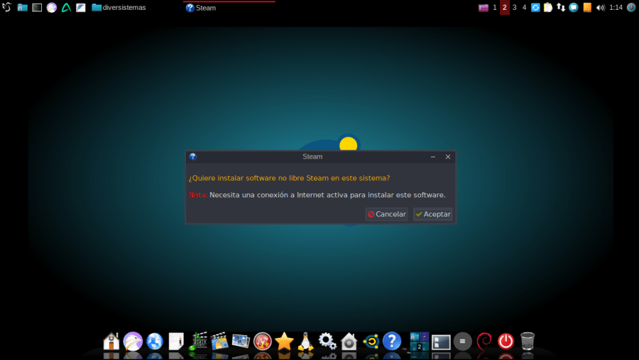This screenshot has width=639, height=360.
Task: Click the Aceptar button in the Steam dialog
Action: [432, 214]
